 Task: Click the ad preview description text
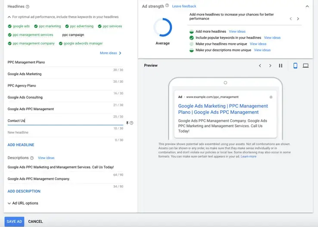pos(222,126)
